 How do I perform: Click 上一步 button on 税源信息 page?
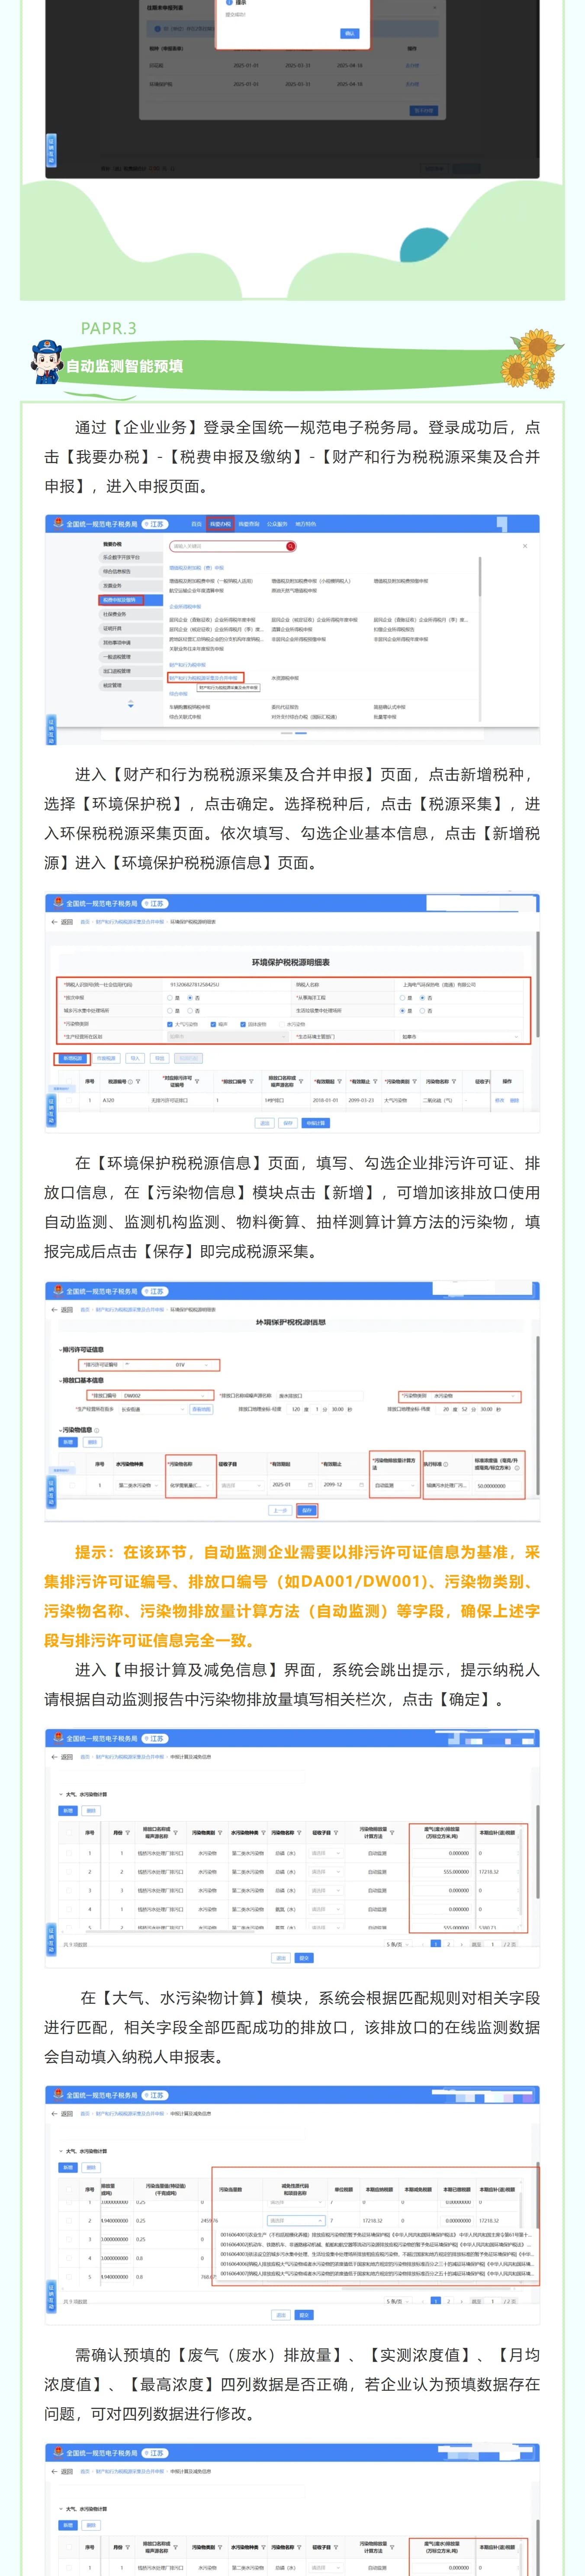click(x=280, y=1510)
